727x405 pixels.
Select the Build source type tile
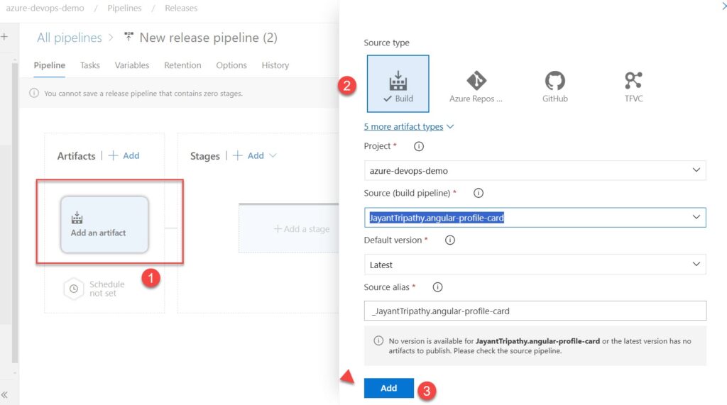click(398, 84)
